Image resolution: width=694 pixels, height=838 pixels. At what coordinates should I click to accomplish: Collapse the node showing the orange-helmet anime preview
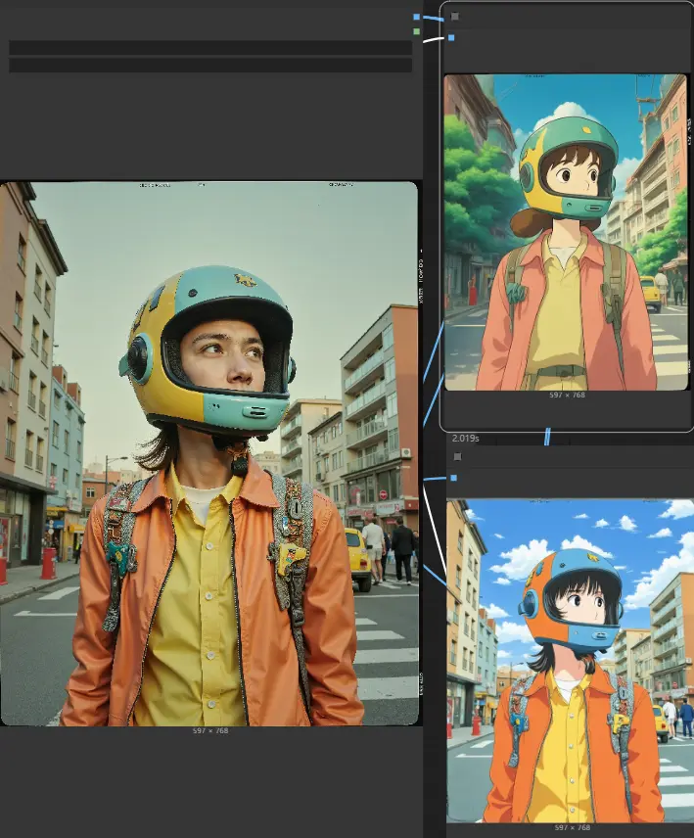click(457, 457)
